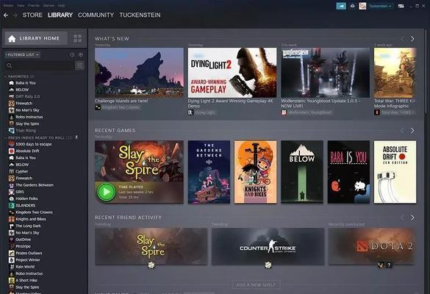This screenshot has width=430, height=294.
Task: Open Wolfenstein Youngblood Update 1.0.5 link
Action: [x=321, y=104]
